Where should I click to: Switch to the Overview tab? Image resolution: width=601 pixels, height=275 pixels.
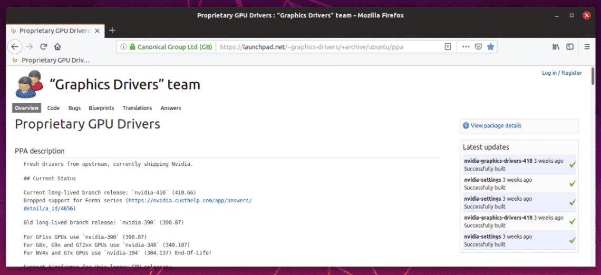(27, 108)
